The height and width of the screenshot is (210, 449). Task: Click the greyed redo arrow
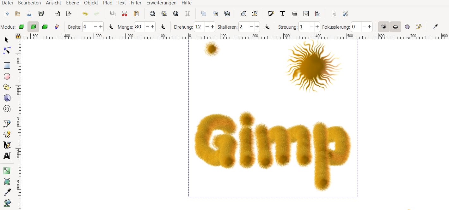coord(97,14)
